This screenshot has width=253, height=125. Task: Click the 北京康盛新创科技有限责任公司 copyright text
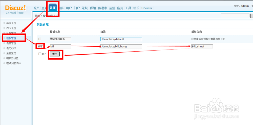[208, 39]
